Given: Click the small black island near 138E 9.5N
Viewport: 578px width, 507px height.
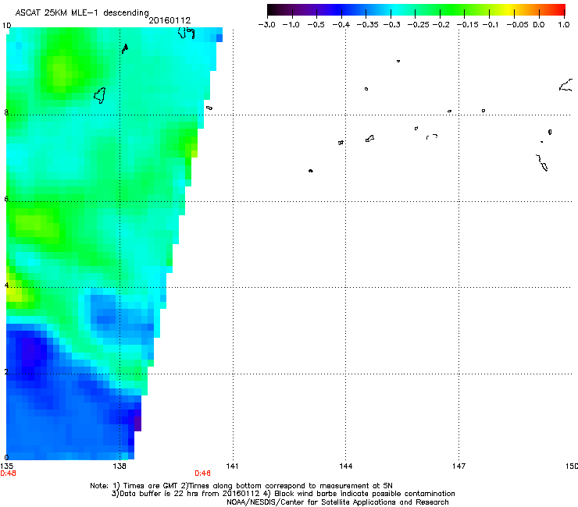Looking at the screenshot, I should click(x=125, y=48).
